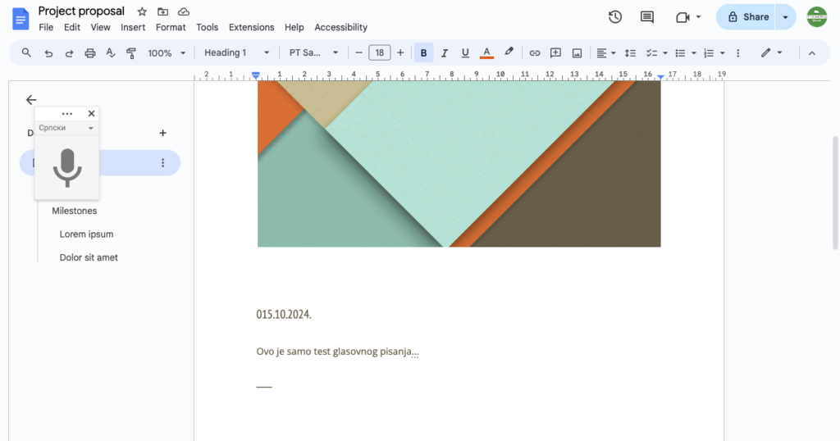This screenshot has width=840, height=441.
Task: Star the Project proposal document
Action: pyautogui.click(x=142, y=11)
